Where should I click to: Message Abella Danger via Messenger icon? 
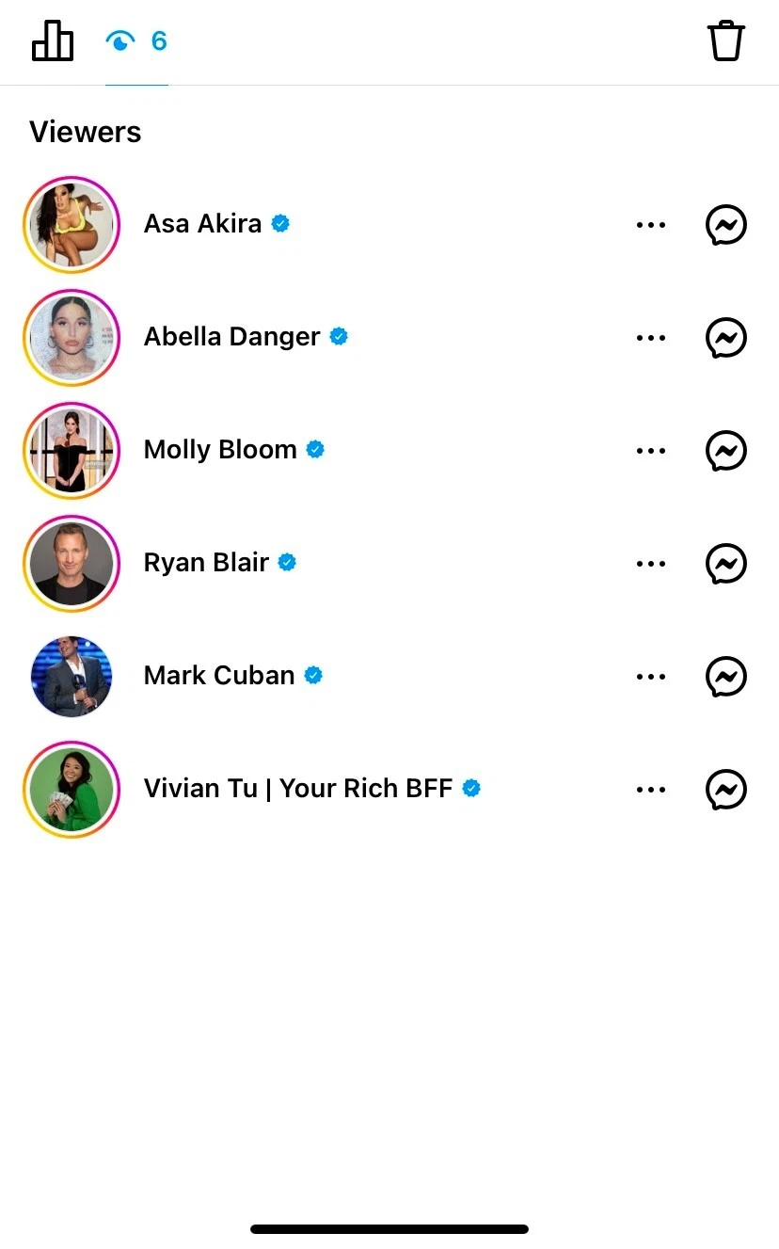(x=725, y=338)
